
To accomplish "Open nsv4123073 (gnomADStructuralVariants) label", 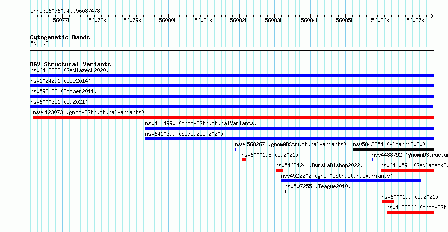I will tap(89, 112).
